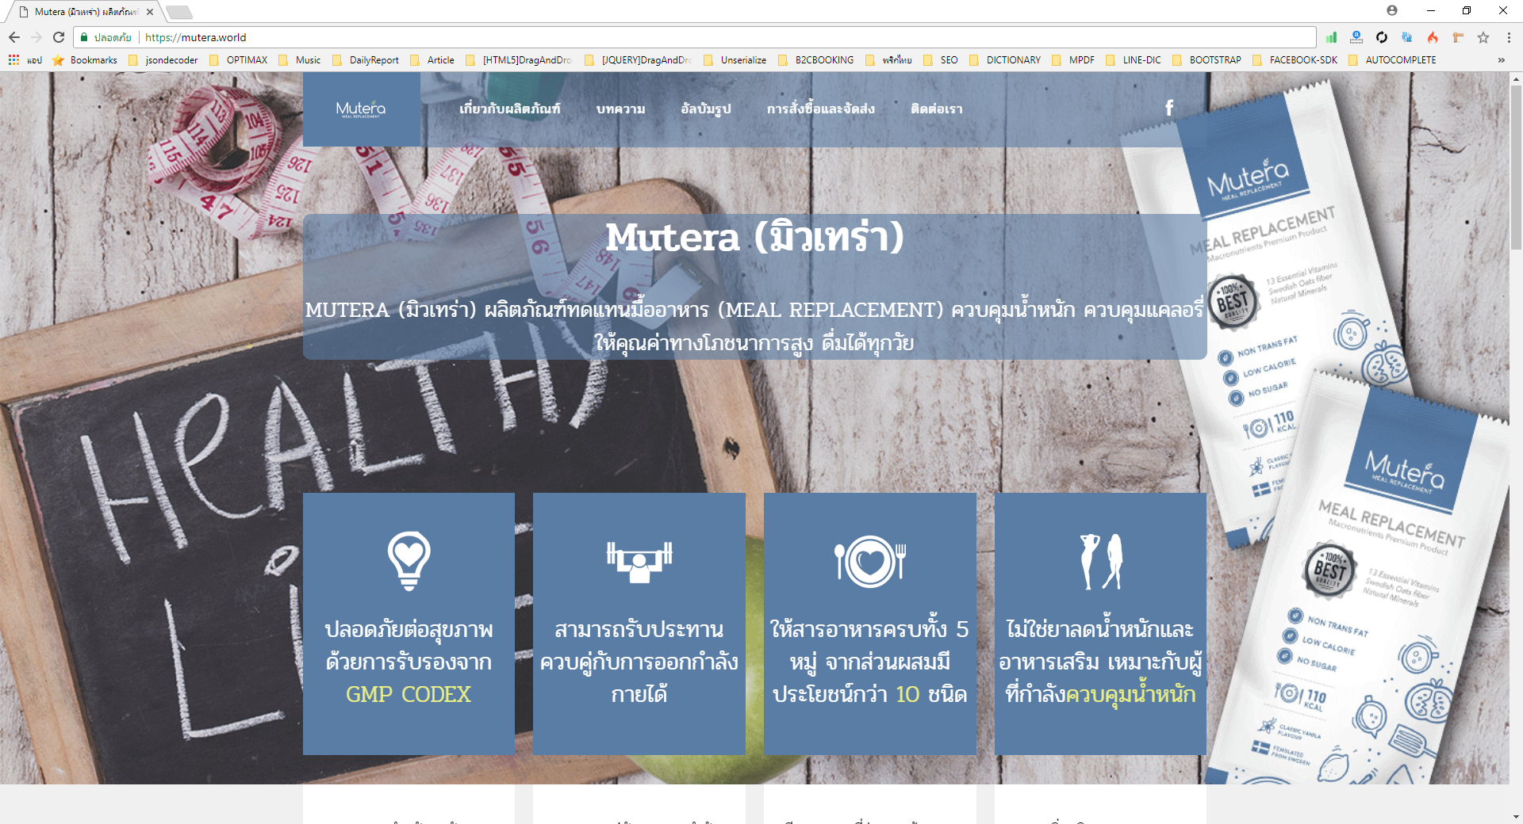
Task: Click the two women silhouette icon
Action: click(x=1101, y=561)
